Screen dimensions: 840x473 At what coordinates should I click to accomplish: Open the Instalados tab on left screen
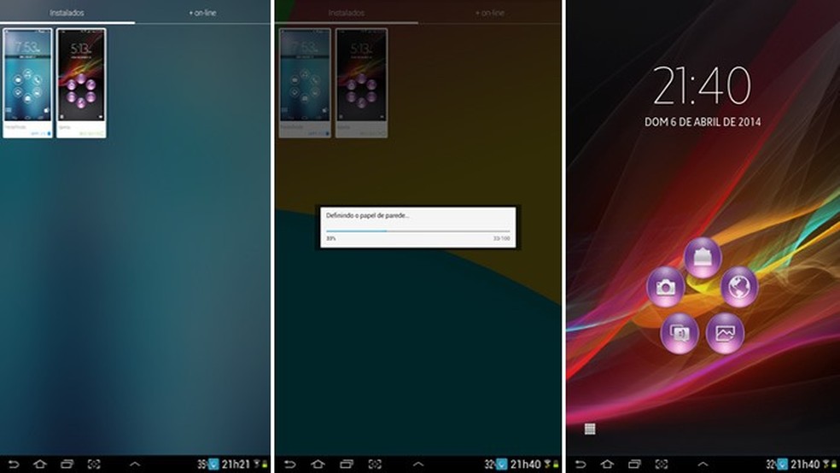pyautogui.click(x=67, y=12)
